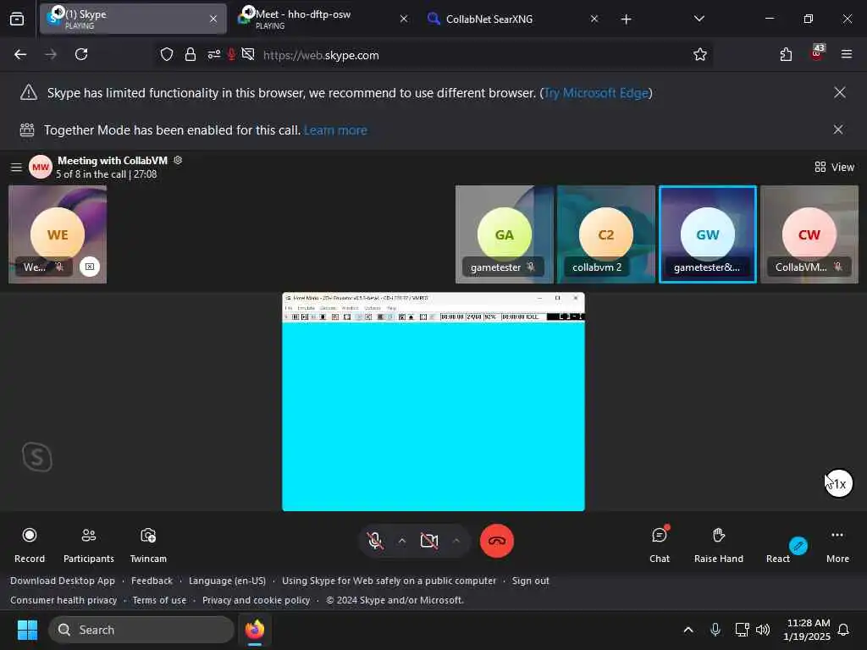Open Firefox from the taskbar
Screen dimensions: 867x650
pos(255,630)
